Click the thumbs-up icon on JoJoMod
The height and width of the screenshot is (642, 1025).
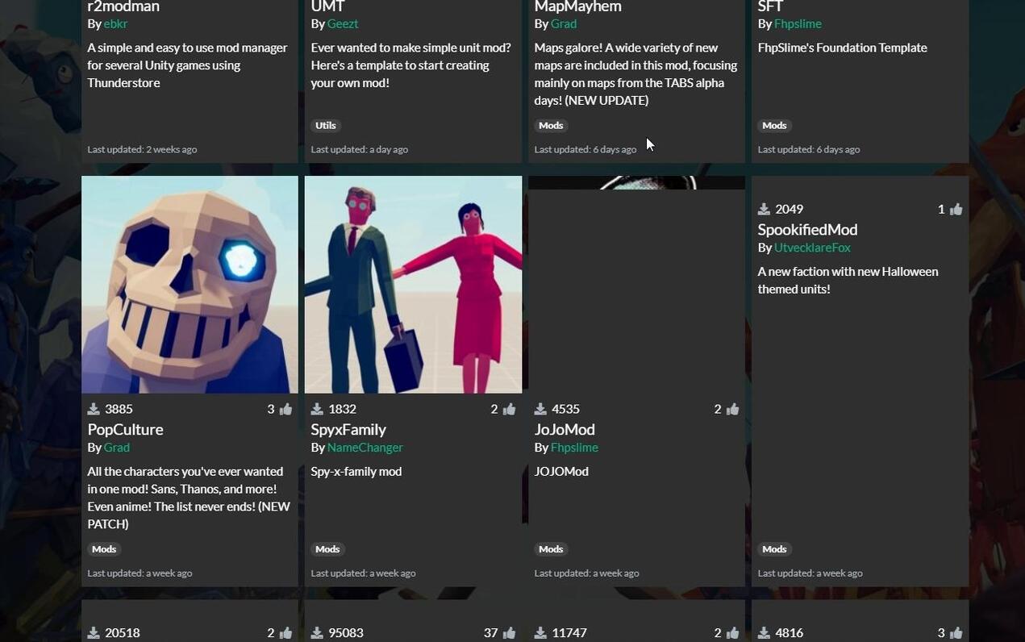[732, 409]
